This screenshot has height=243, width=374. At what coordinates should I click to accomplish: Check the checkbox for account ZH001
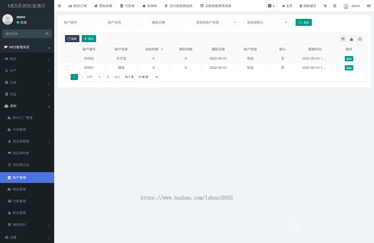(67, 68)
